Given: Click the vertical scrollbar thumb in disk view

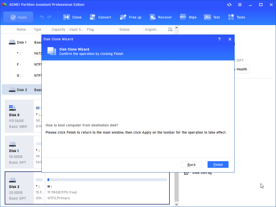Looking at the screenshot, I should (x=177, y=187).
